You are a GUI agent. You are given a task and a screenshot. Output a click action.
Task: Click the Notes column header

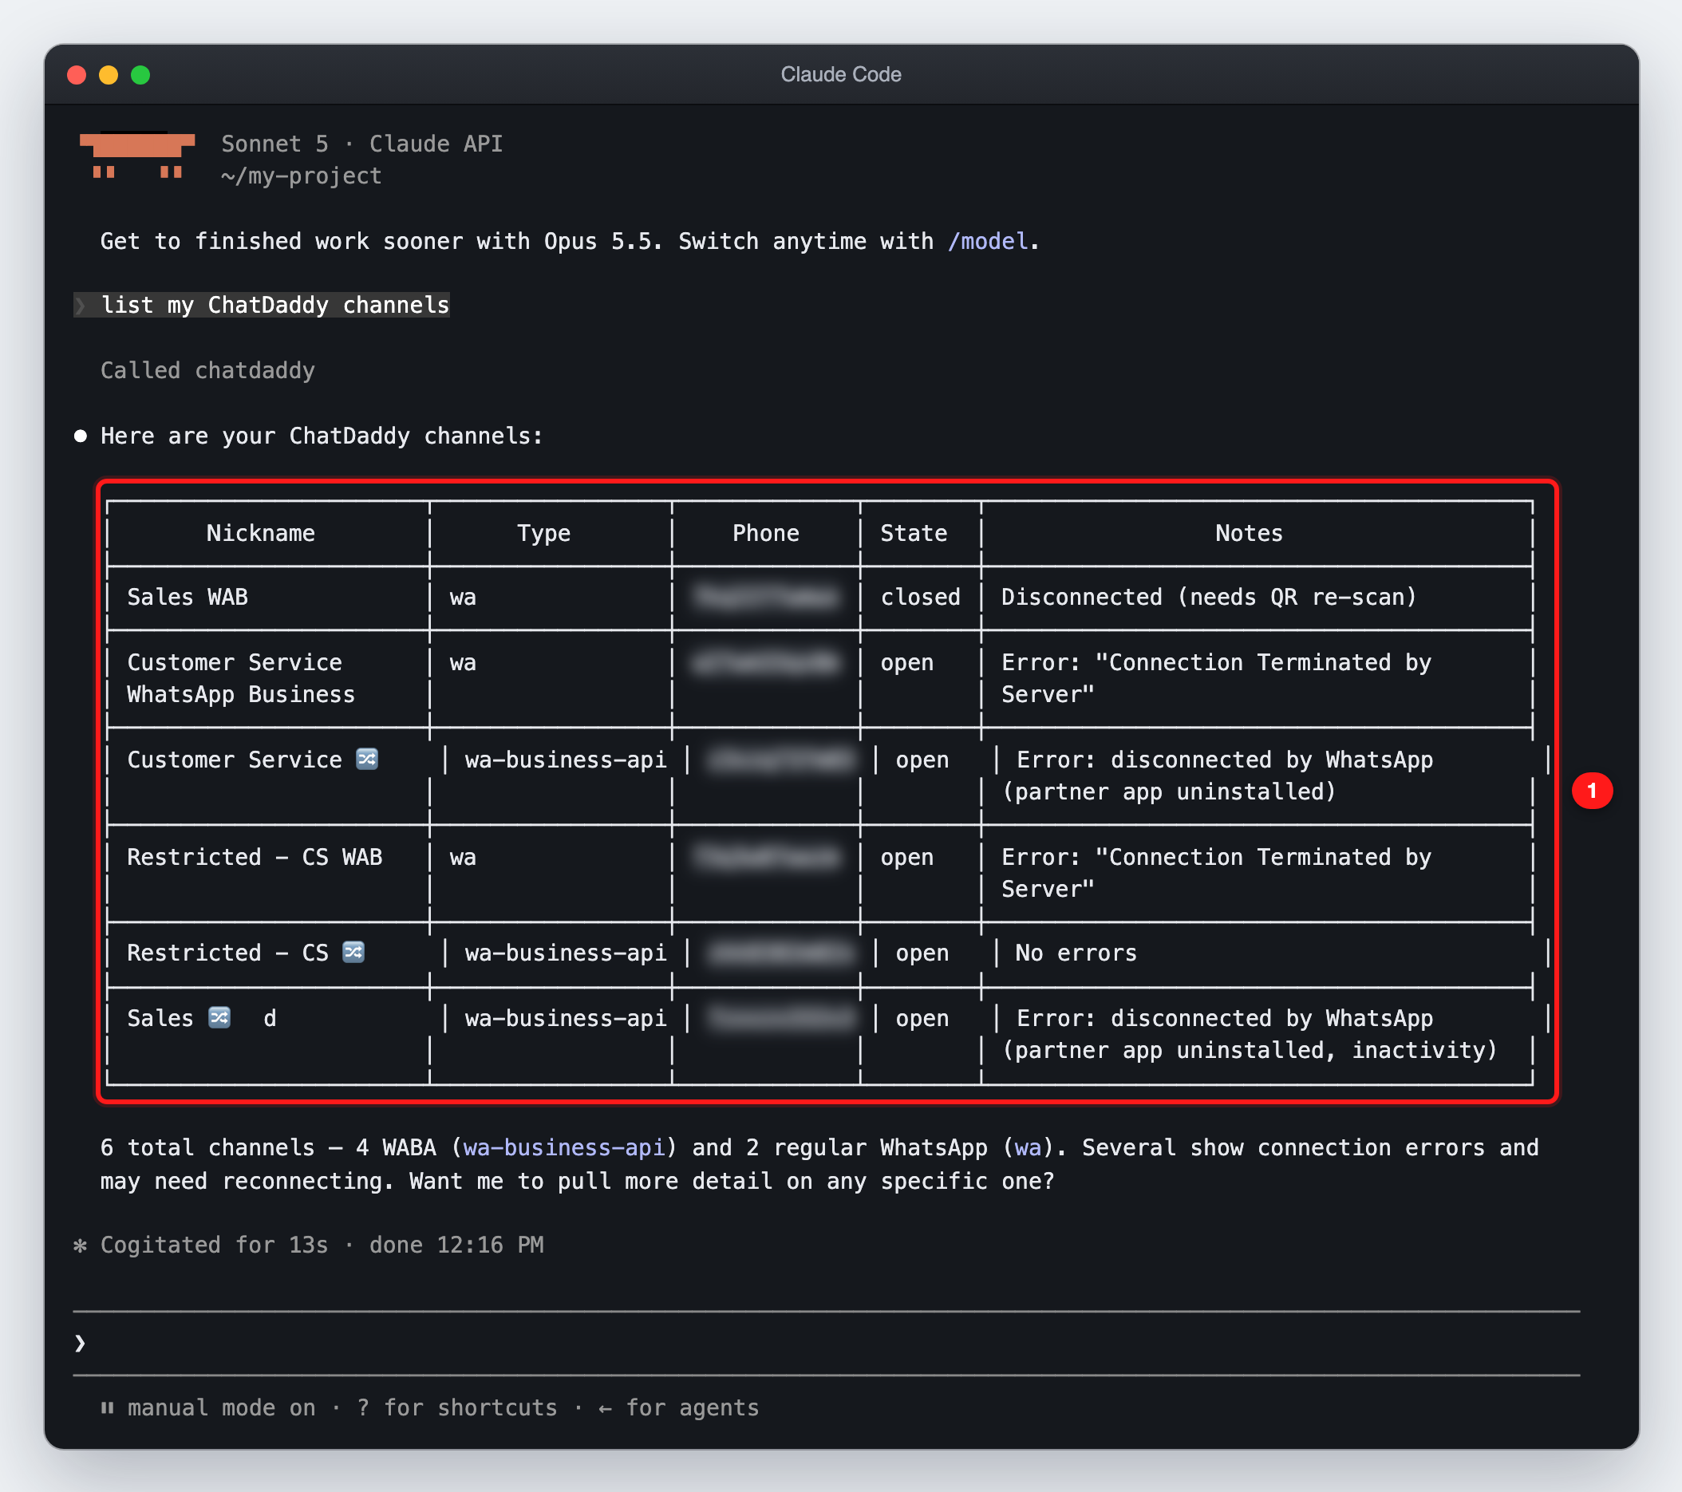pyautogui.click(x=1250, y=533)
